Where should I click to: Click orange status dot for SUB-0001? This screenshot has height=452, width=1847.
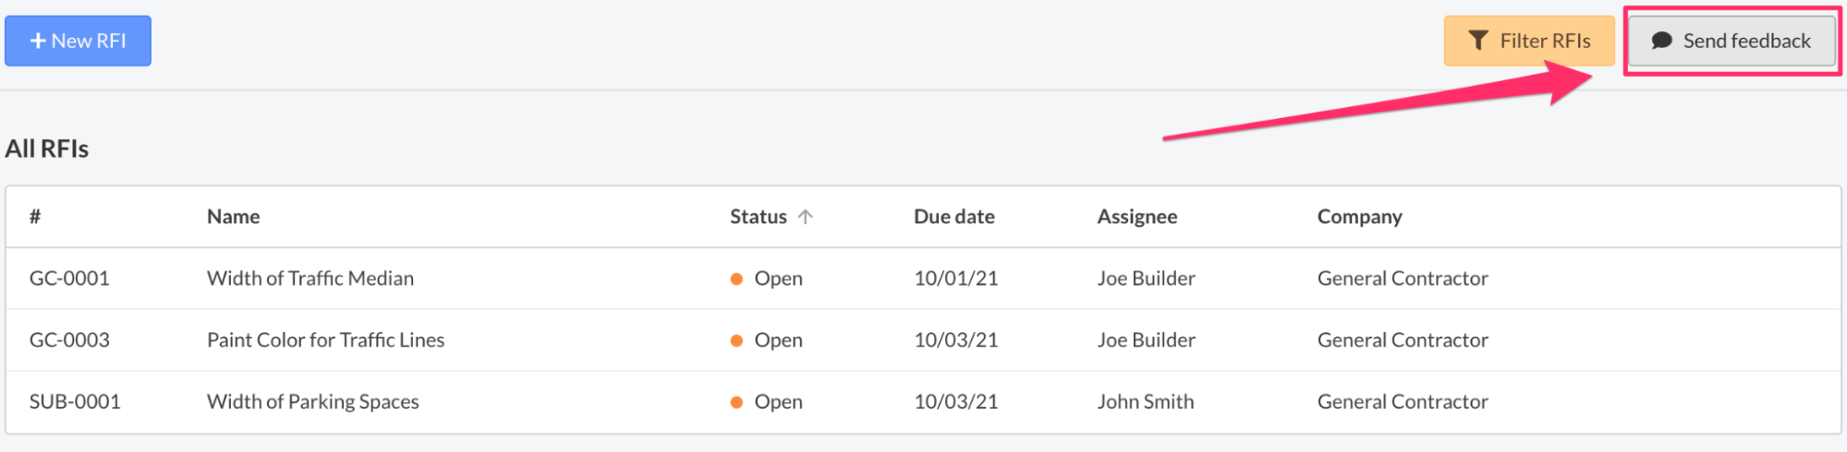736,403
